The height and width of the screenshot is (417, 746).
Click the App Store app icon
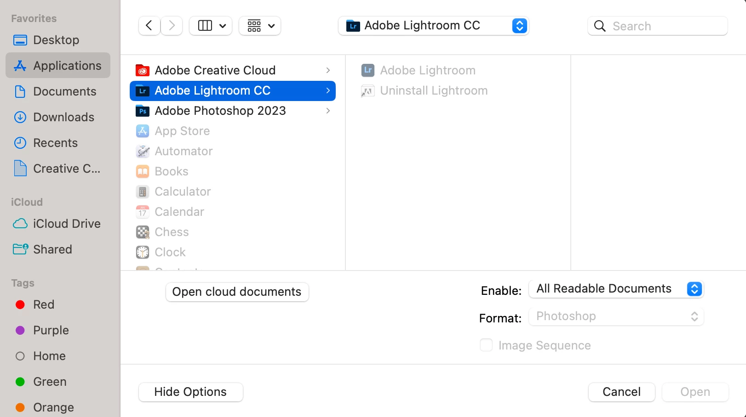143,131
